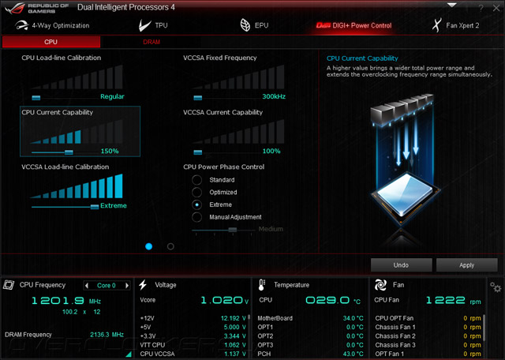The width and height of the screenshot is (505, 360).
Task: Click the Regular load-line value label
Action: (112, 96)
